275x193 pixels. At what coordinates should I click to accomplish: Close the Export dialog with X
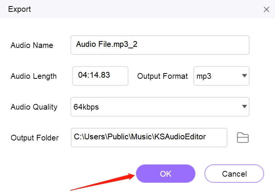click(x=266, y=9)
